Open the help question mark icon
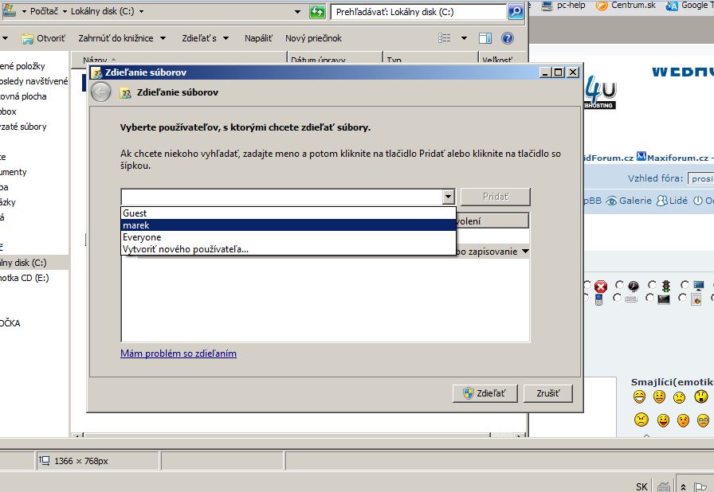 point(508,38)
